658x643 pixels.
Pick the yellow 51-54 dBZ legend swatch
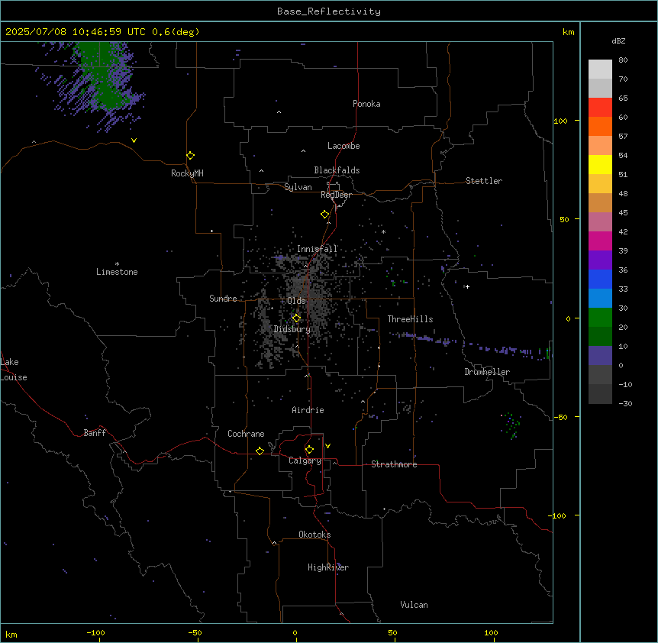600,164
